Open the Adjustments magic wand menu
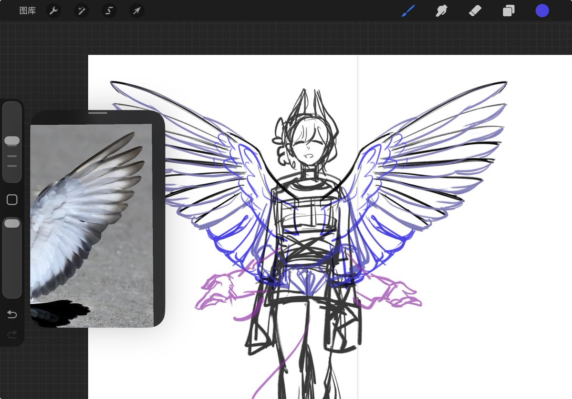This screenshot has width=572, height=399. pyautogui.click(x=82, y=10)
